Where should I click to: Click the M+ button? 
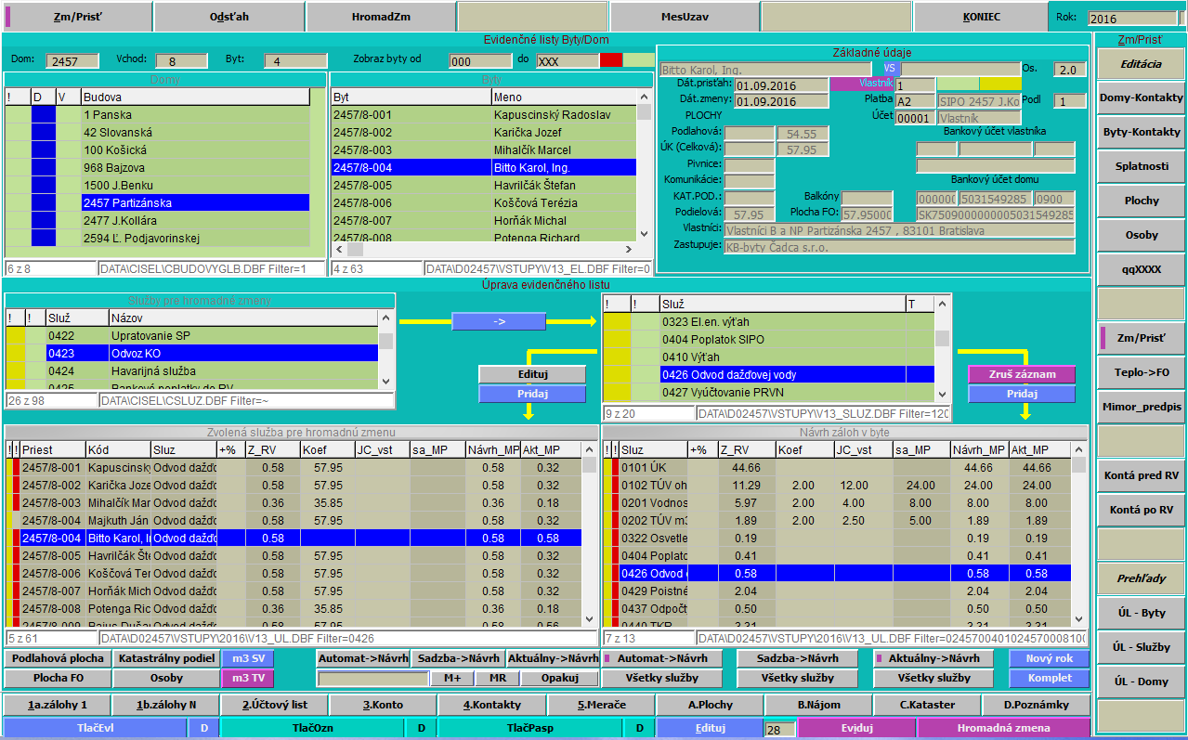tap(452, 678)
